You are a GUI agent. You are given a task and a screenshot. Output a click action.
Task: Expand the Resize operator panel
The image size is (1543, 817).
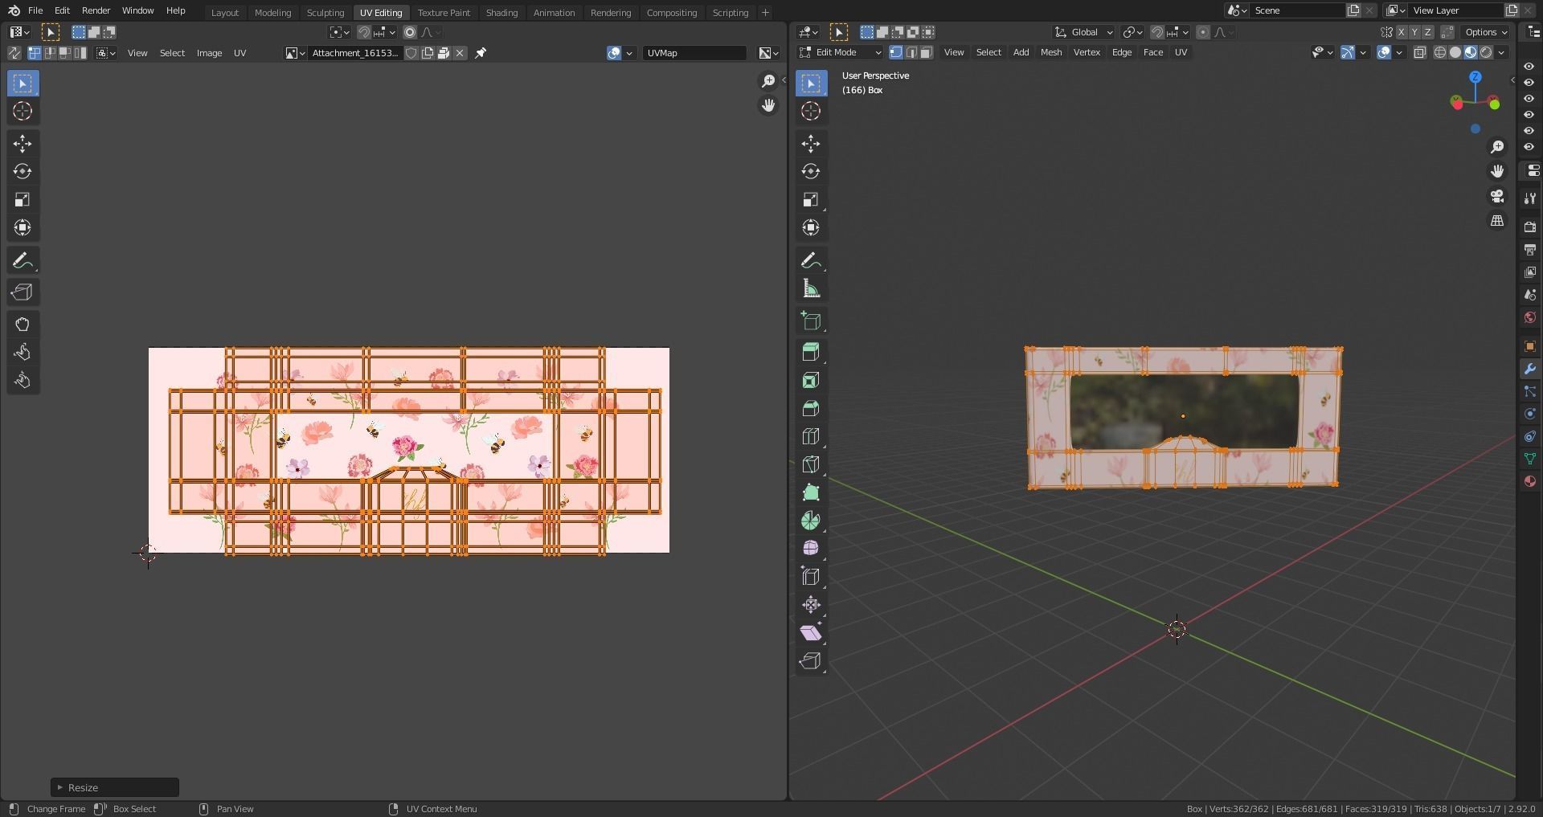click(114, 787)
